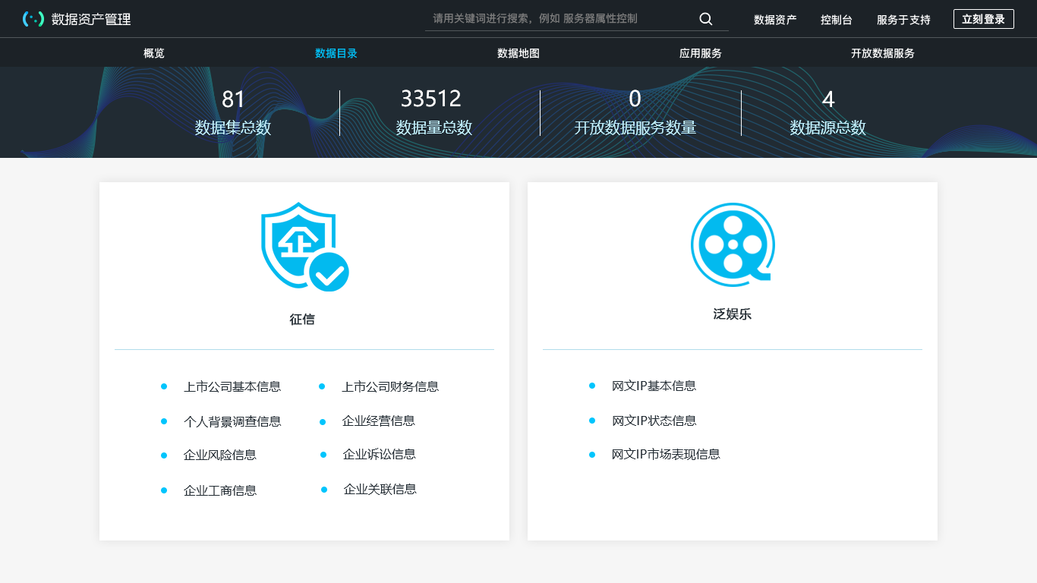The width and height of the screenshot is (1037, 583).
Task: Go to 控制台 in the header
Action: [837, 20]
